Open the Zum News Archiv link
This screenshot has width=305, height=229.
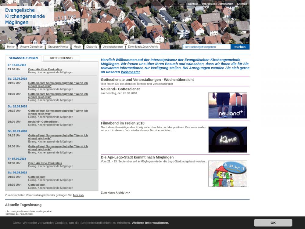pyautogui.click(x=115, y=193)
